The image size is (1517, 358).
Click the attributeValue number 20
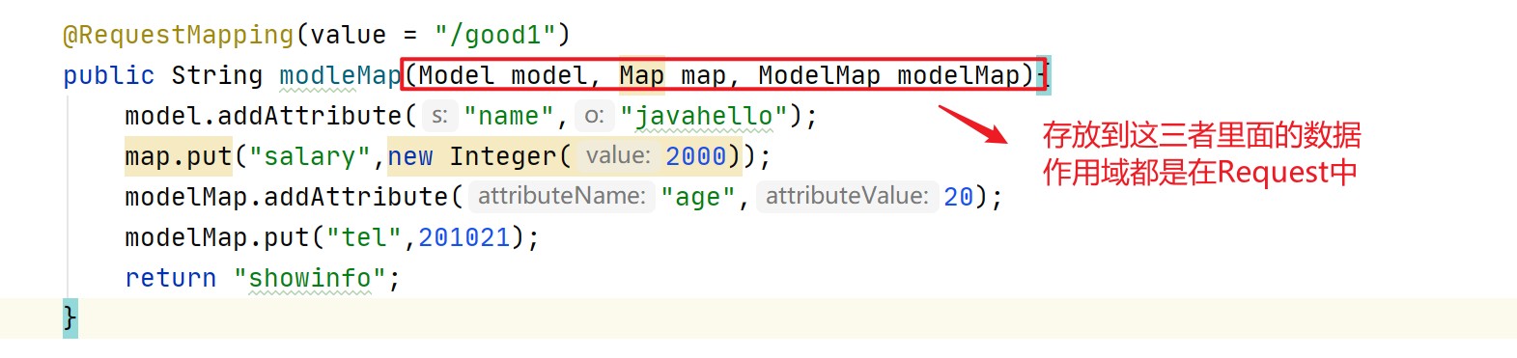click(x=959, y=197)
